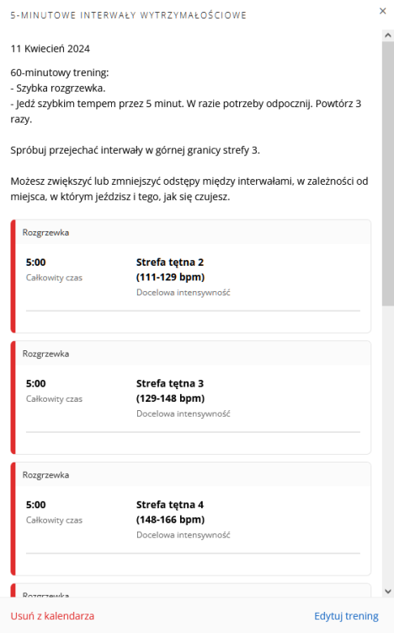Click the 5:00 duration in the first card
This screenshot has height=633, width=394.
coord(36,262)
